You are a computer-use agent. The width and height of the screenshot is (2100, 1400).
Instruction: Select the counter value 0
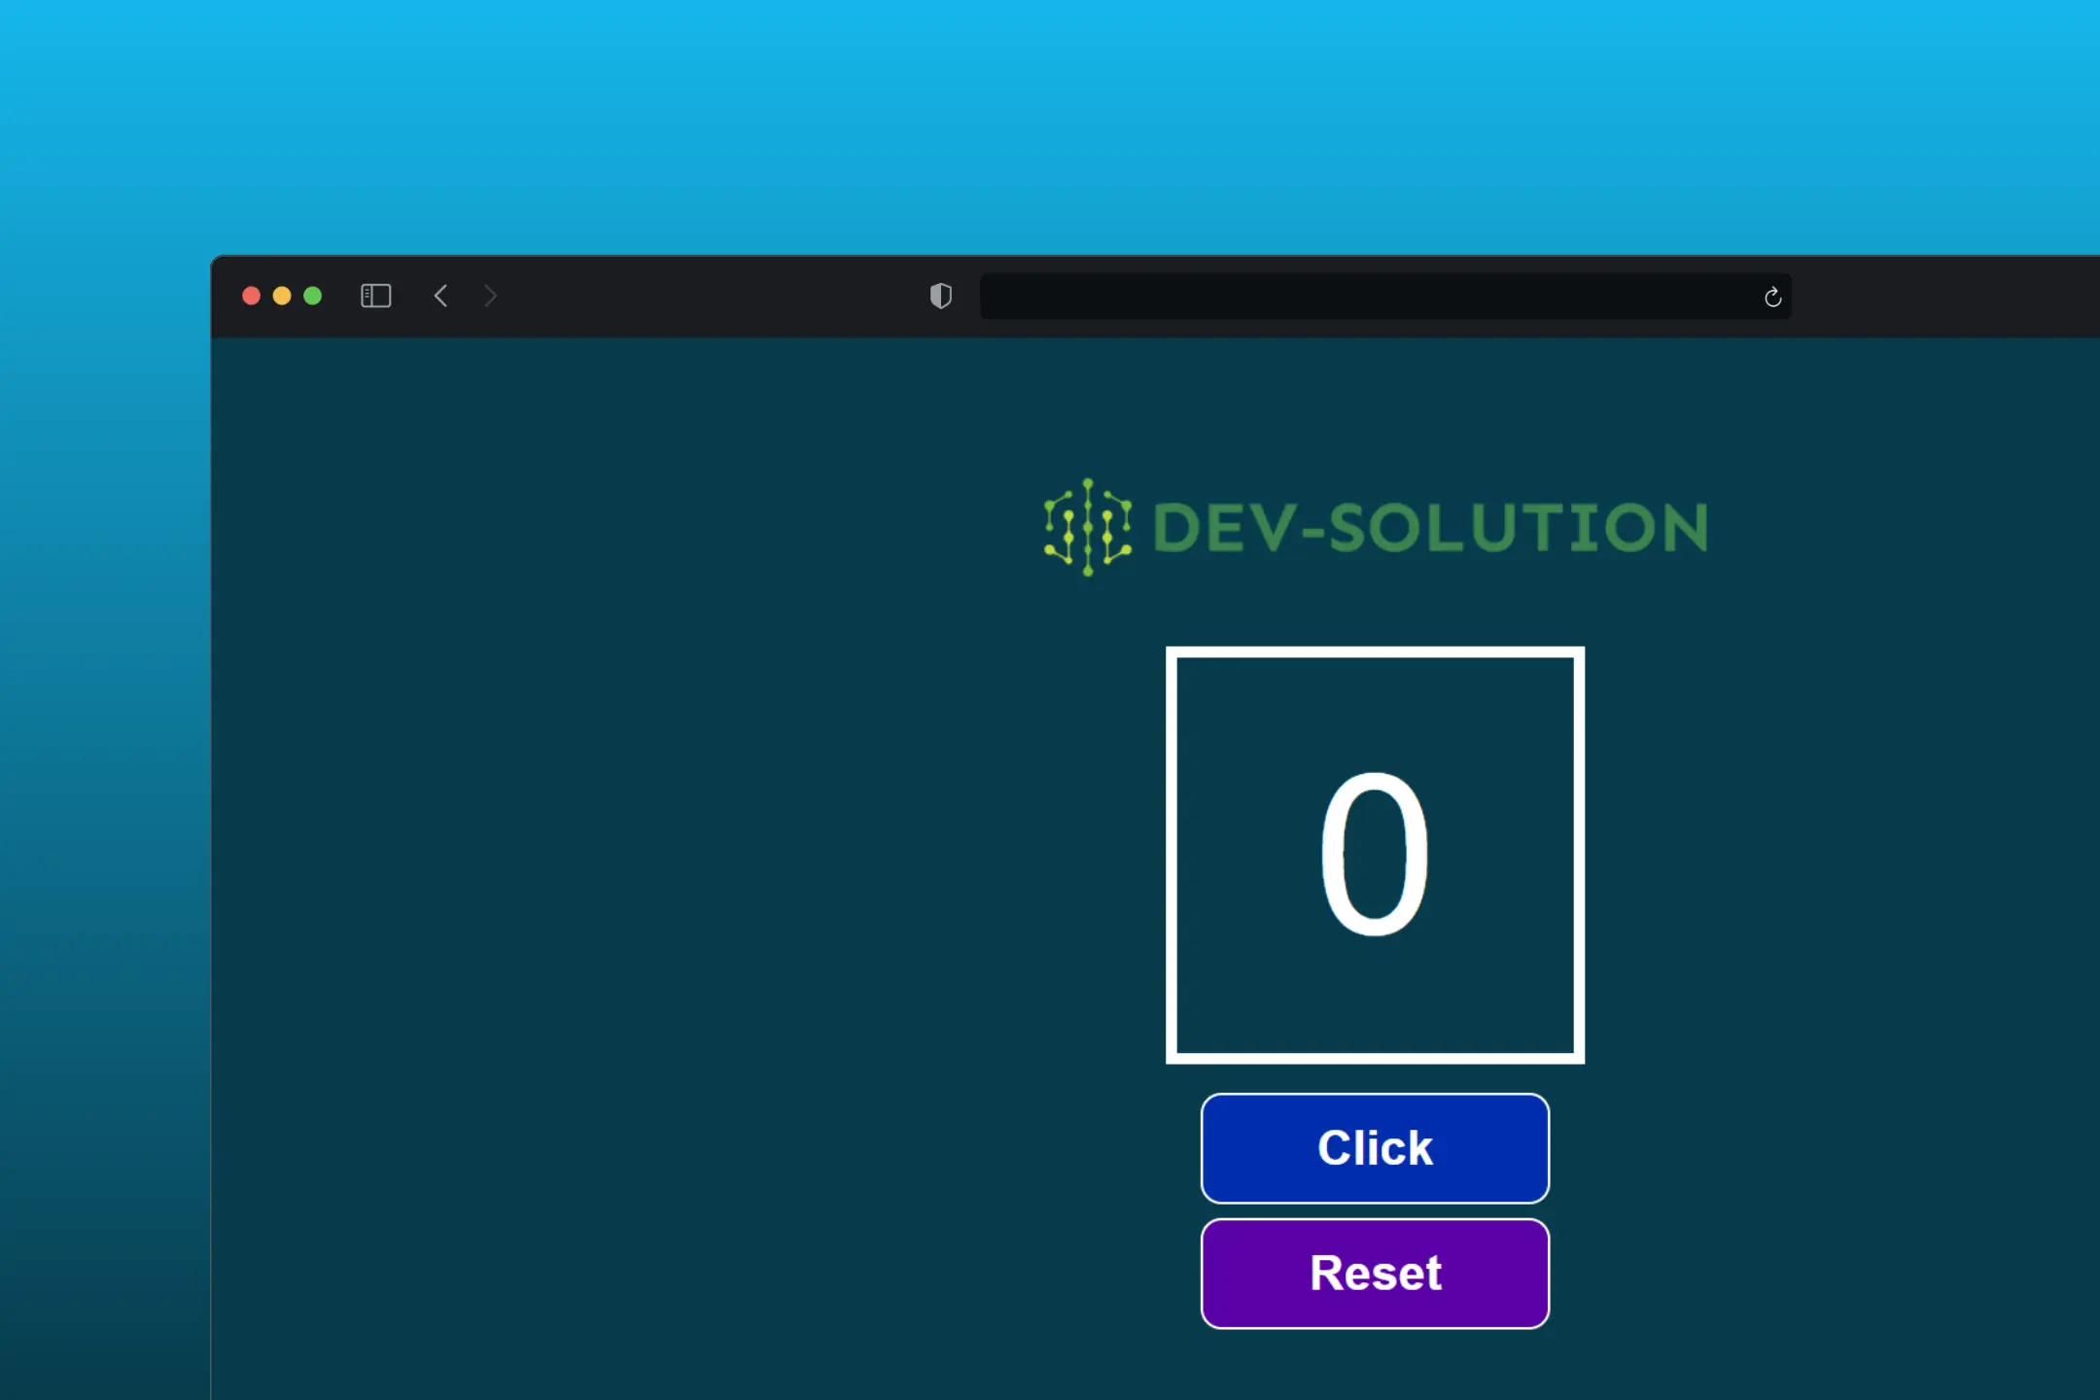pos(1375,854)
